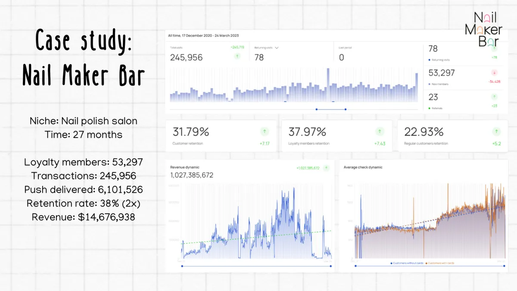
Task: Click the new members count 53,297 in the dashboard
Action: pos(442,73)
